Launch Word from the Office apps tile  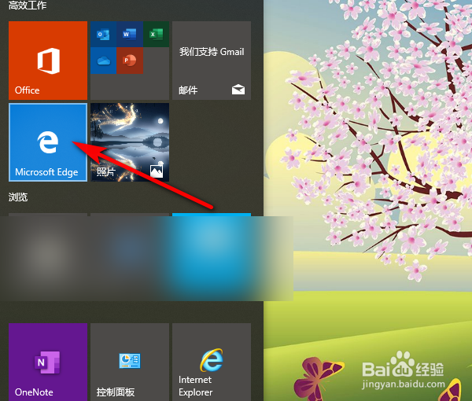pyautogui.click(x=130, y=35)
